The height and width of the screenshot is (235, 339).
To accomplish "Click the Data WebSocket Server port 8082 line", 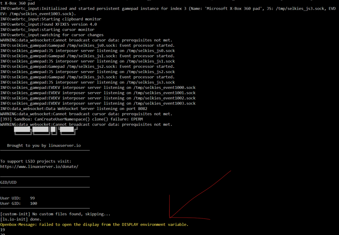I will (x=74, y=109).
